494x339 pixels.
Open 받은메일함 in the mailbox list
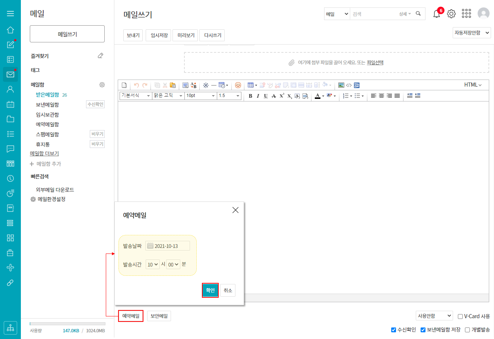[47, 95]
